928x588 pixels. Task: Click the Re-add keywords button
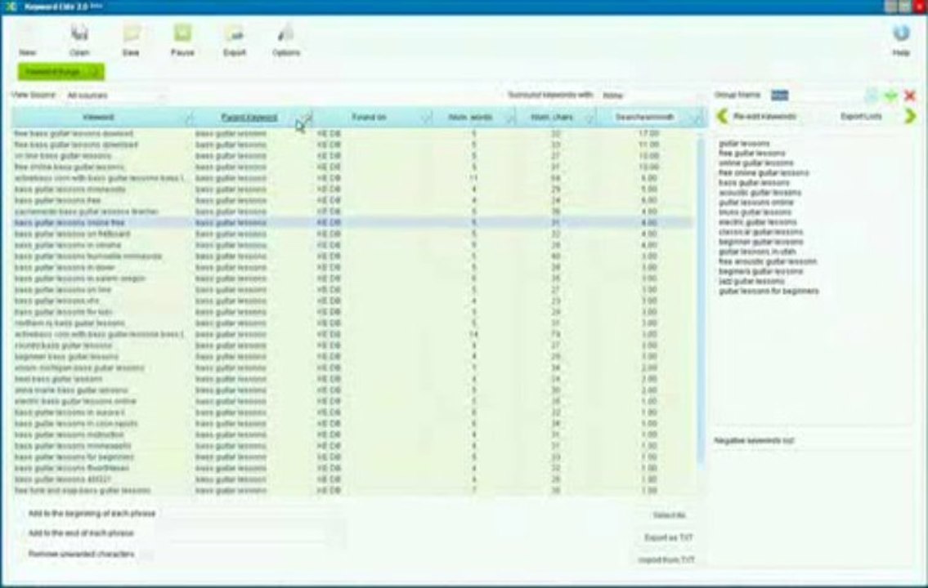(x=764, y=117)
